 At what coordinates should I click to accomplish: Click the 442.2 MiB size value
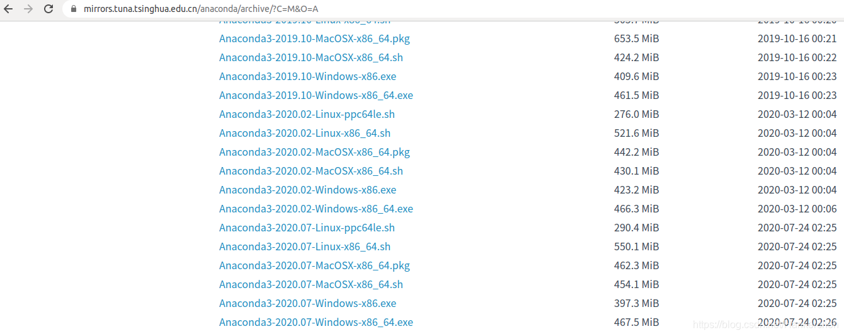pos(636,152)
